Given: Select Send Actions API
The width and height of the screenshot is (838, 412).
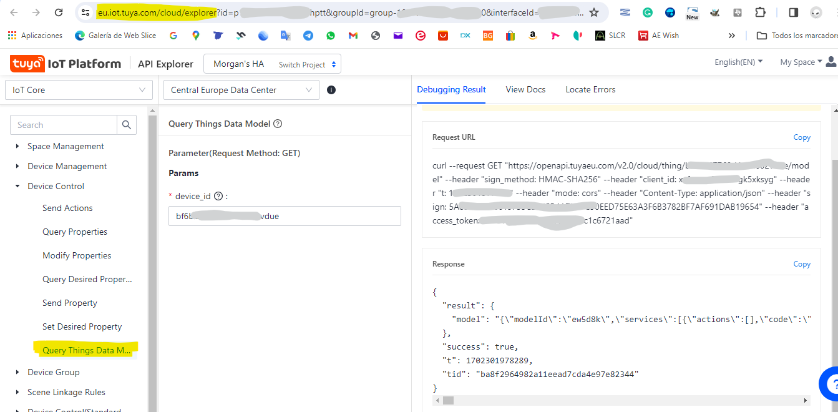Looking at the screenshot, I should point(67,208).
